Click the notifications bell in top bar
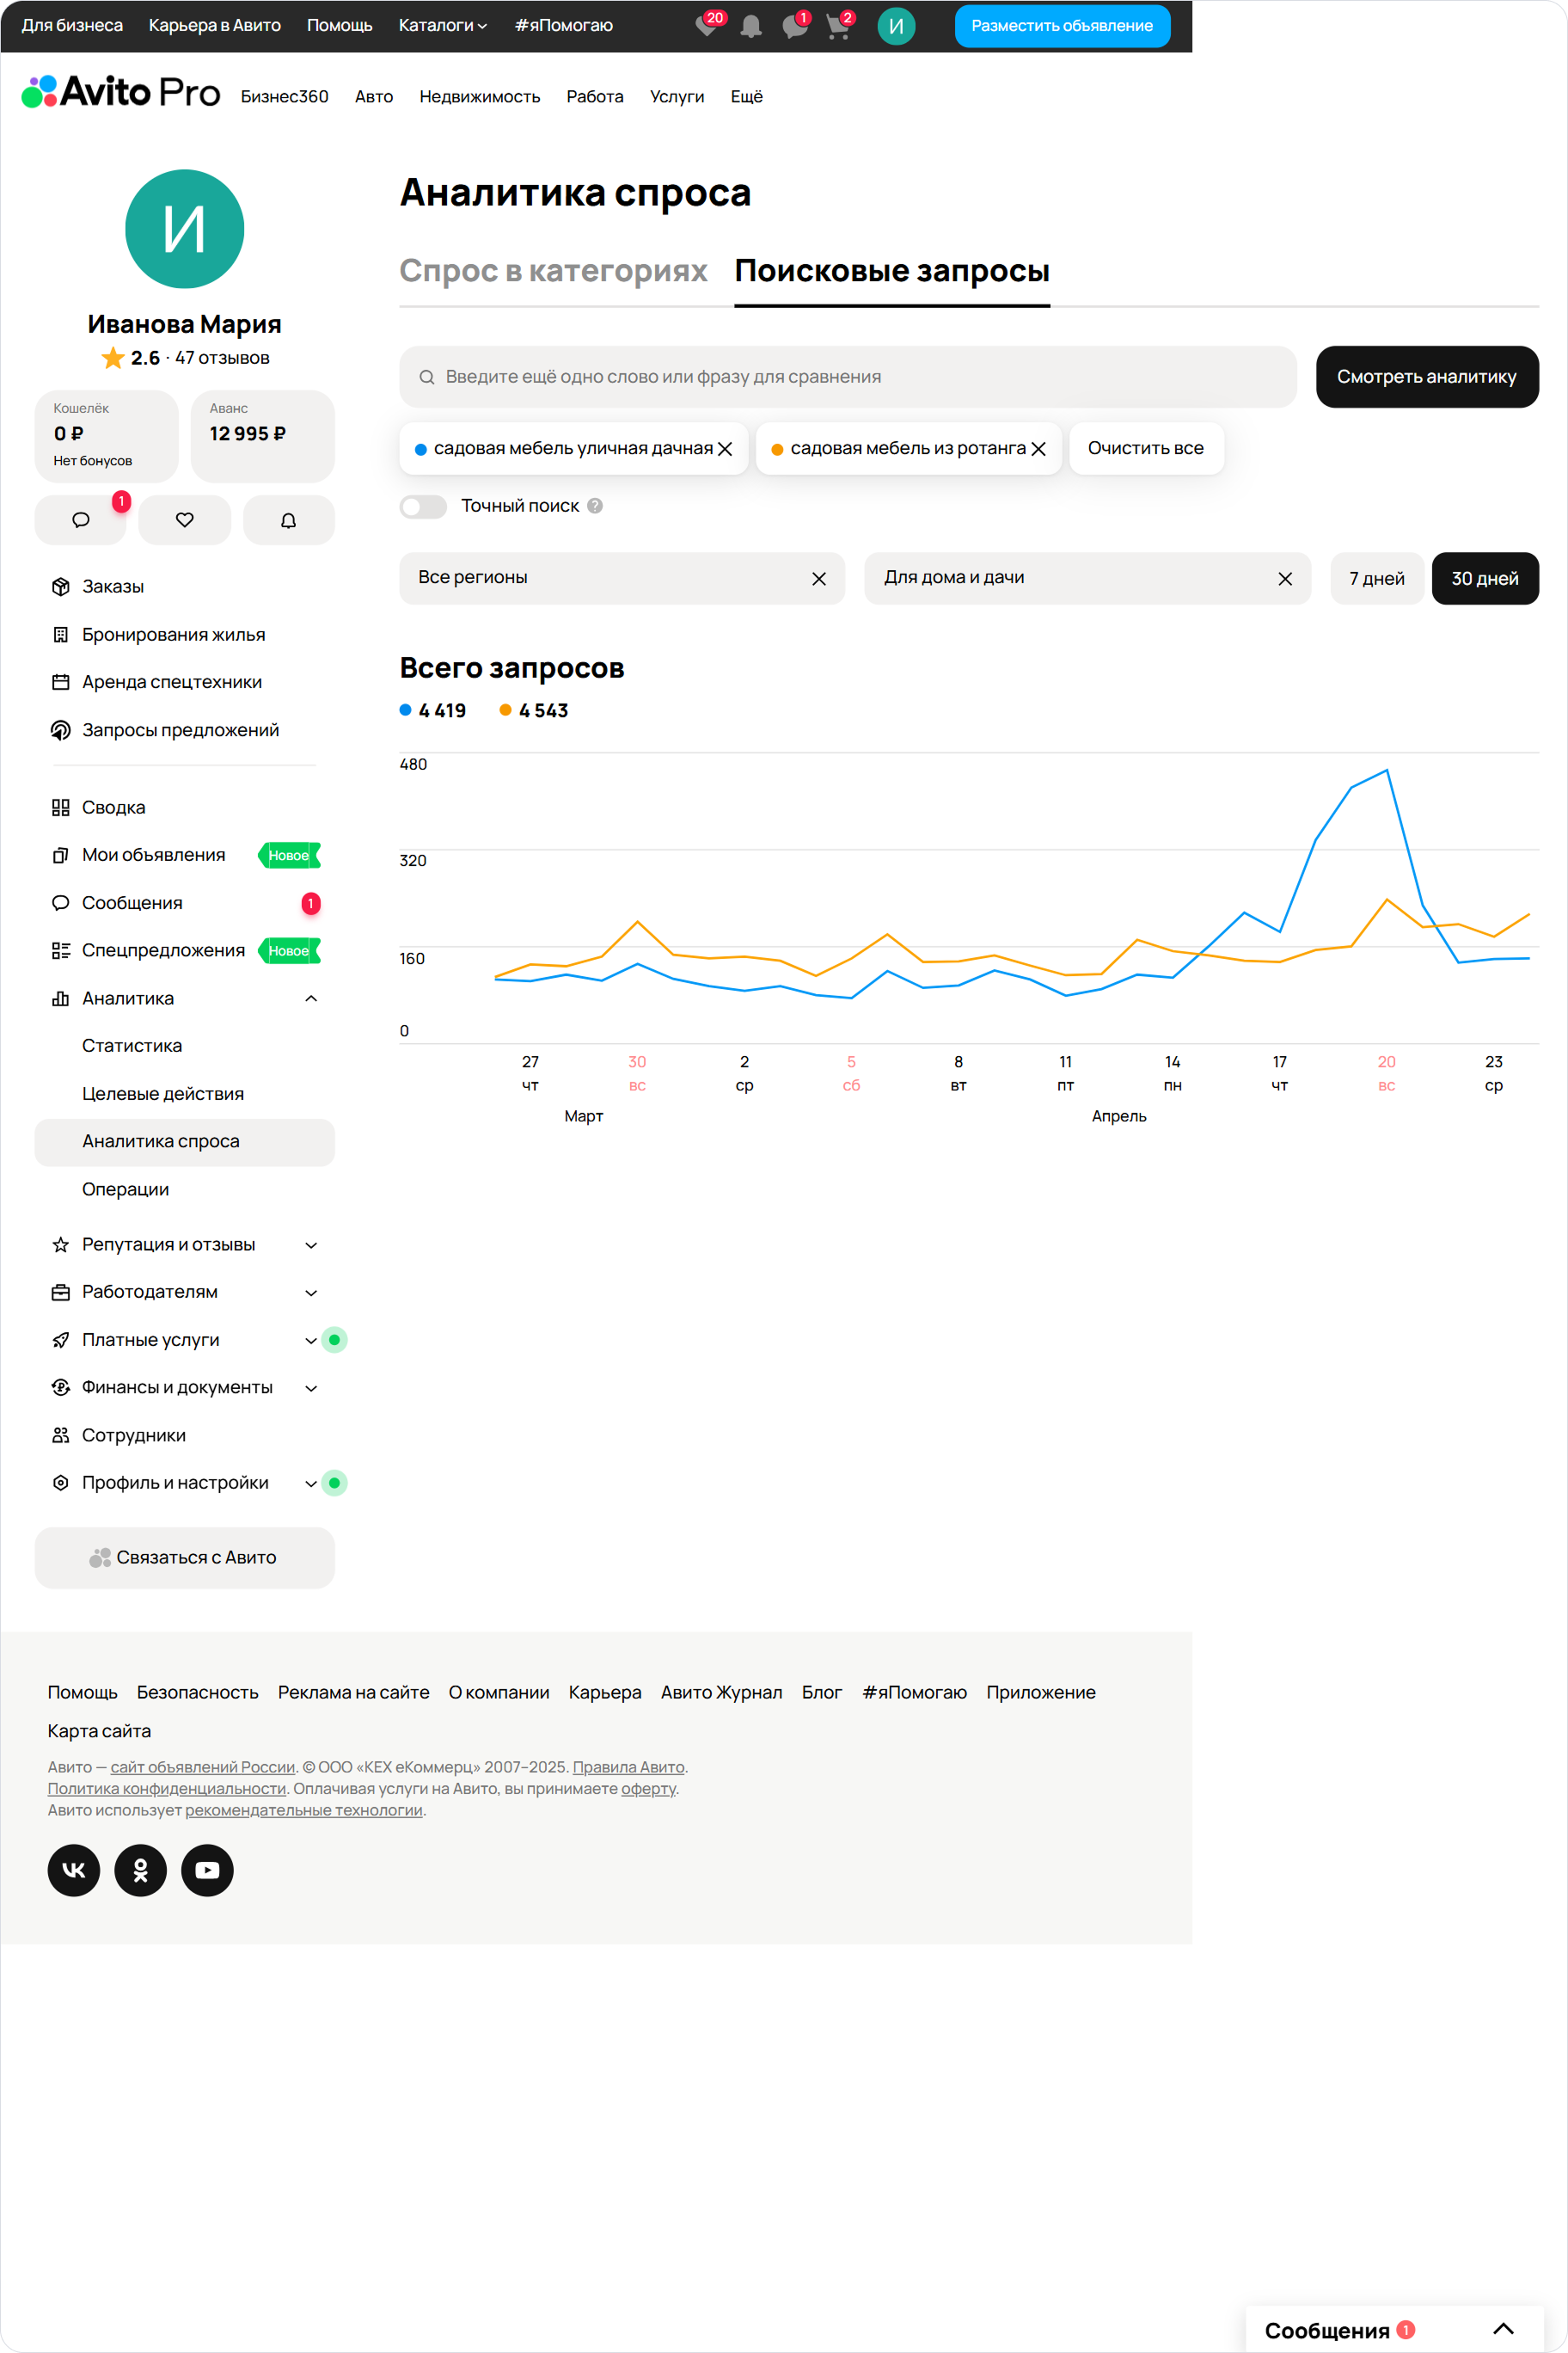1568x2353 pixels. pos(751,27)
